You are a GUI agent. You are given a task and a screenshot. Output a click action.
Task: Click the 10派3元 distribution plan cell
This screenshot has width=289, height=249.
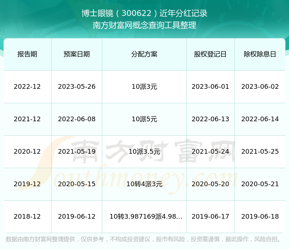(144, 87)
